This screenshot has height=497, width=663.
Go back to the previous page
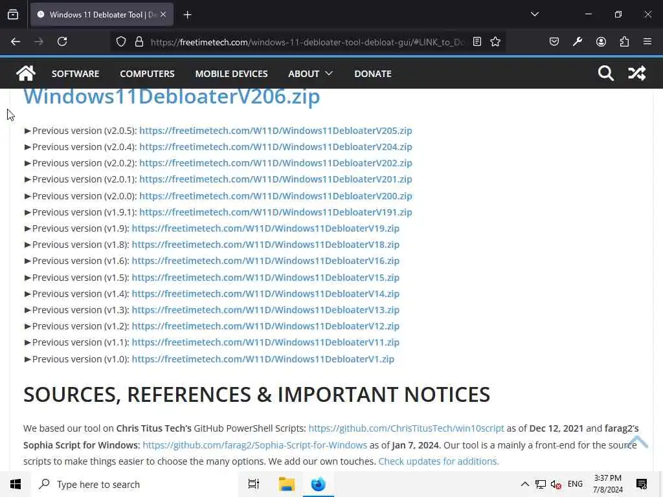click(x=16, y=41)
